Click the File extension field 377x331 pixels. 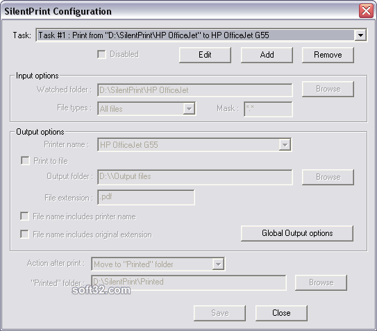(146, 197)
